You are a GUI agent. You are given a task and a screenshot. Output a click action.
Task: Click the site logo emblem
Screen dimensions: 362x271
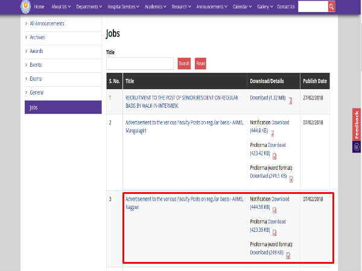pyautogui.click(x=25, y=7)
